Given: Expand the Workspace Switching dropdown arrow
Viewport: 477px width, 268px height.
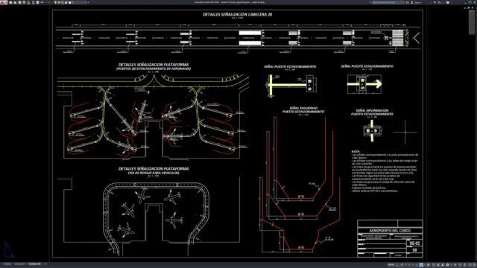Looking at the screenshot, I should coord(452,265).
